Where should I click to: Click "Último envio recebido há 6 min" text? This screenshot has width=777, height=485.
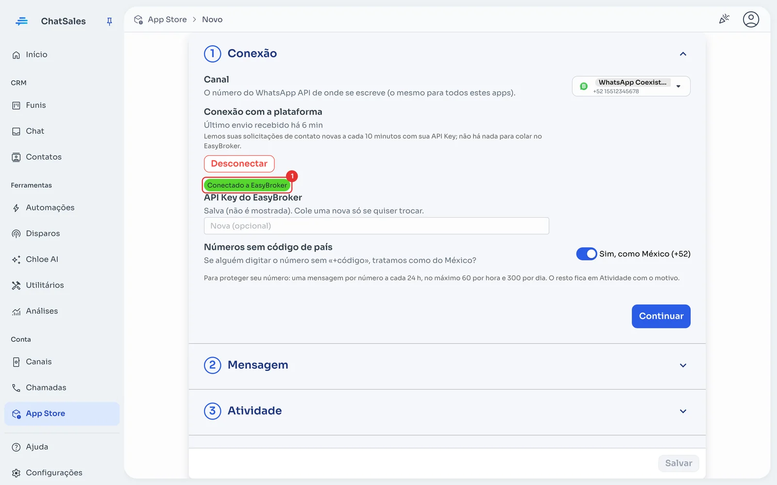pos(263,125)
